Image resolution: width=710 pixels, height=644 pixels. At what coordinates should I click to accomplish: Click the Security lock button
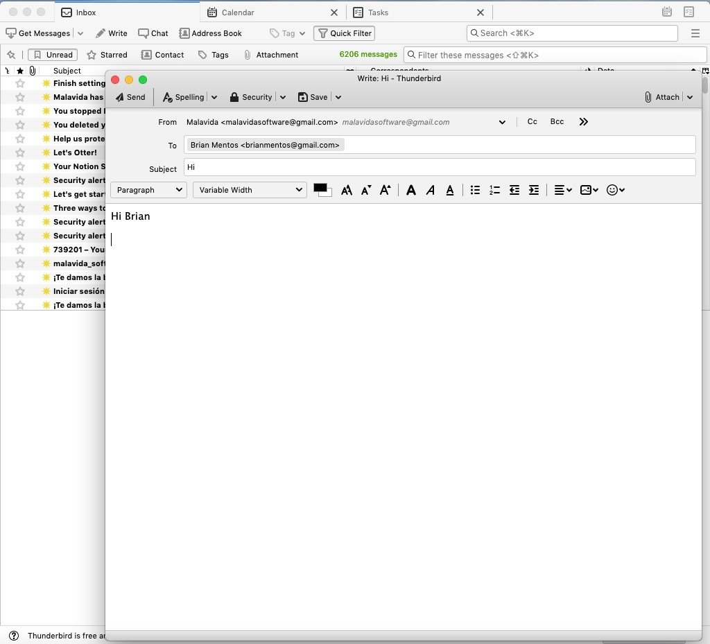pos(251,97)
